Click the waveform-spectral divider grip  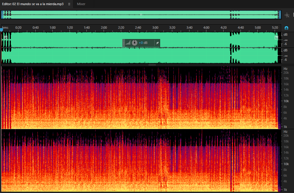(152, 65)
